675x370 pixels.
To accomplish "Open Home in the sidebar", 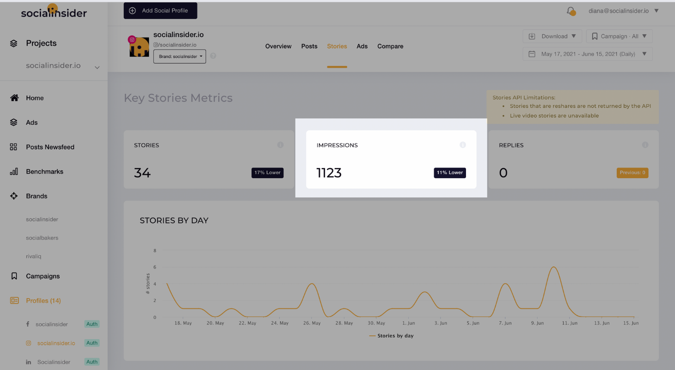I will click(x=35, y=98).
